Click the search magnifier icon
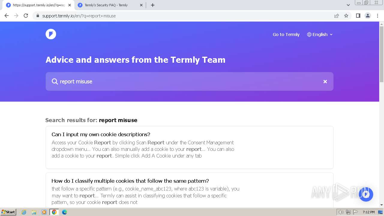Image resolution: width=384 pixels, height=216 pixels. [55, 82]
